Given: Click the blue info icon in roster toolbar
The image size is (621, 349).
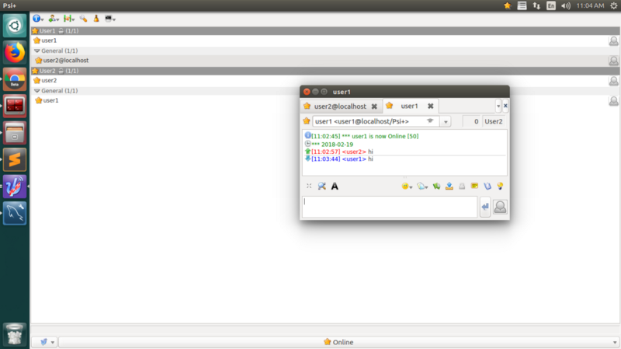Looking at the screenshot, I should 37,18.
